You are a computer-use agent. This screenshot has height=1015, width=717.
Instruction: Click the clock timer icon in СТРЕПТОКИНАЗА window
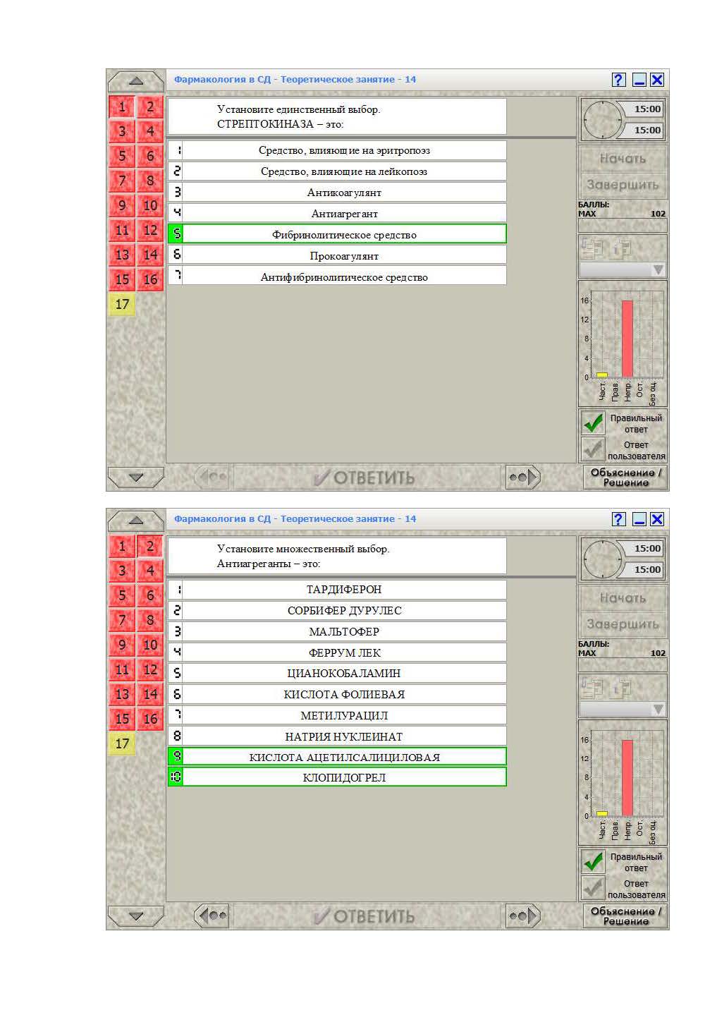pos(602,119)
